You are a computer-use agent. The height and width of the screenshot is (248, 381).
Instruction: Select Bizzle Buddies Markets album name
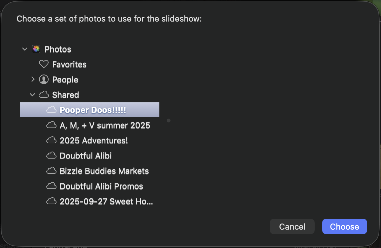click(104, 171)
